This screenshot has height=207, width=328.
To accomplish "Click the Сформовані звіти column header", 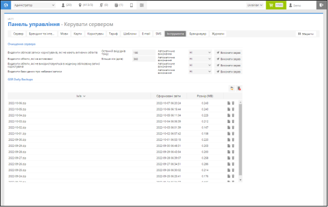I will coord(169,96).
